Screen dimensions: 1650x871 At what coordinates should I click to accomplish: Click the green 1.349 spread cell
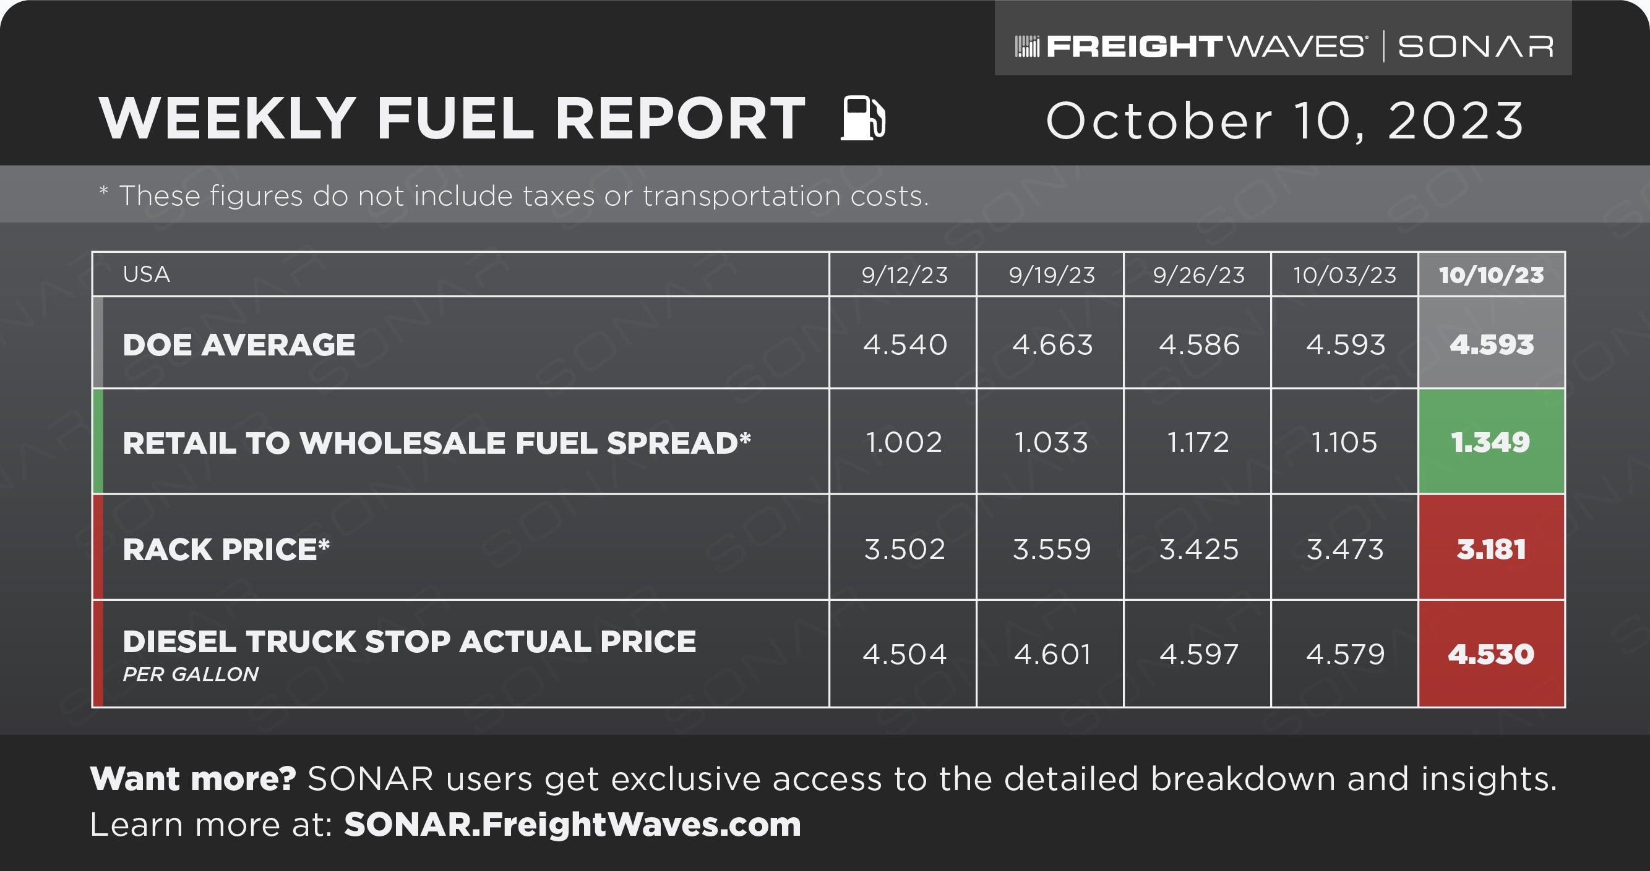coord(1491,441)
